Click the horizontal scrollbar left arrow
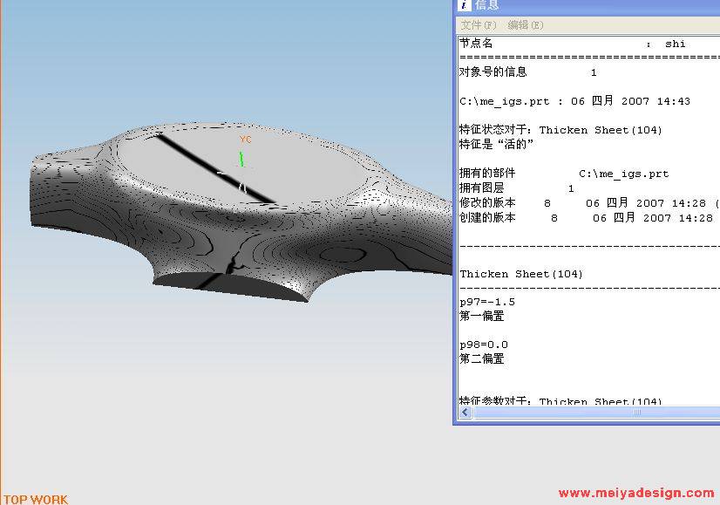720x505 pixels. pyautogui.click(x=465, y=413)
